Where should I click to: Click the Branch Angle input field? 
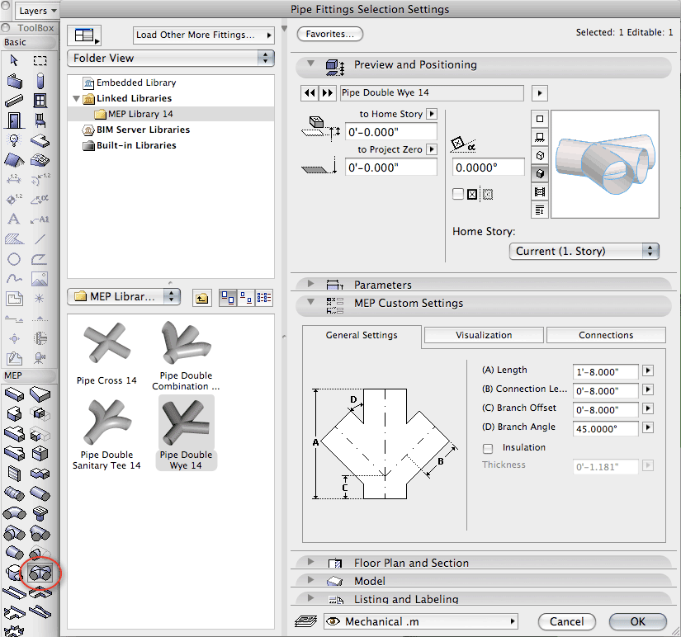point(606,428)
